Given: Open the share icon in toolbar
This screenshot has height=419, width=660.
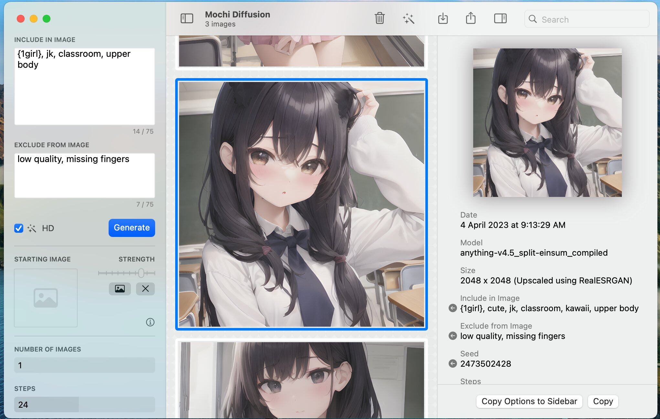Looking at the screenshot, I should click(471, 18).
